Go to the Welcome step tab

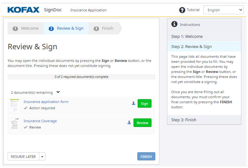point(26,28)
